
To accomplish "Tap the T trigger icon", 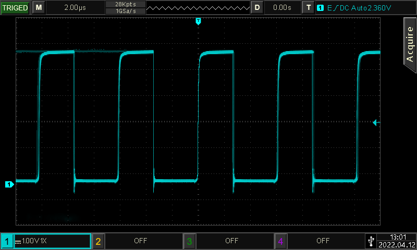I will point(309,8).
